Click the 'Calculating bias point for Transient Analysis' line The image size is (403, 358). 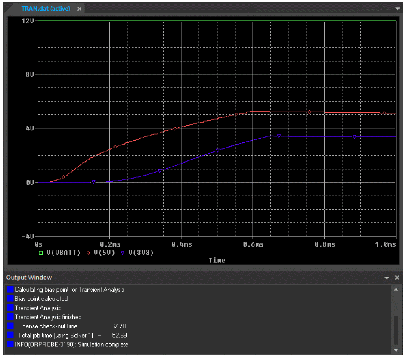(x=69, y=290)
